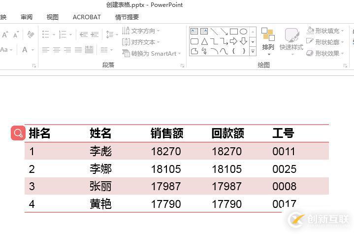Click the red magnifier icon beside table
Viewport: 354px width, 234px height.
[18, 133]
